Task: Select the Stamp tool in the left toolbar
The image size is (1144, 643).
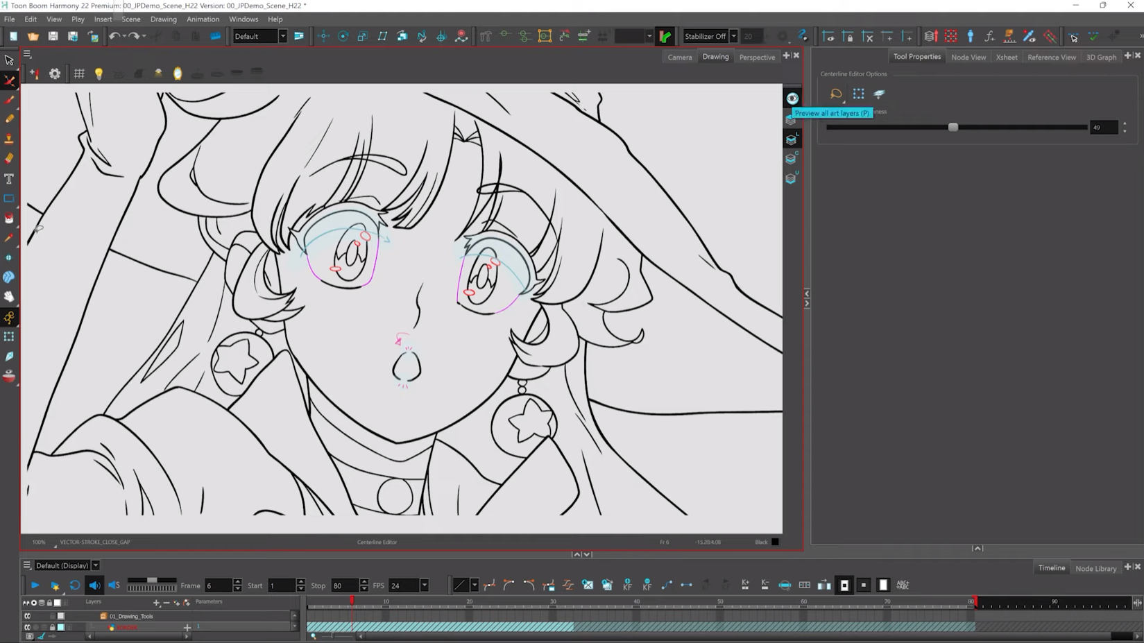Action: [9, 139]
